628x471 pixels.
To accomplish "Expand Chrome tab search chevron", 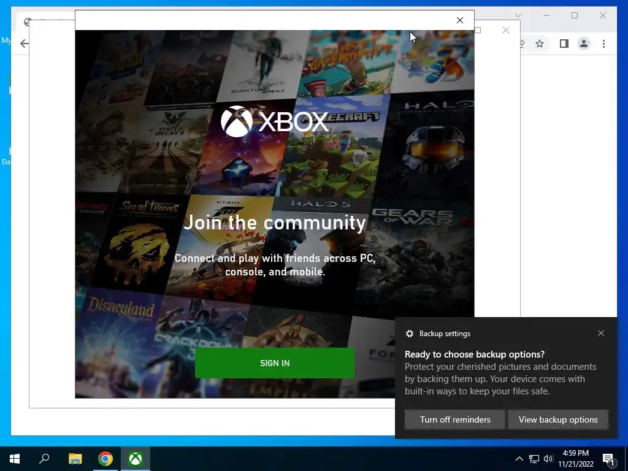I will (x=518, y=15).
